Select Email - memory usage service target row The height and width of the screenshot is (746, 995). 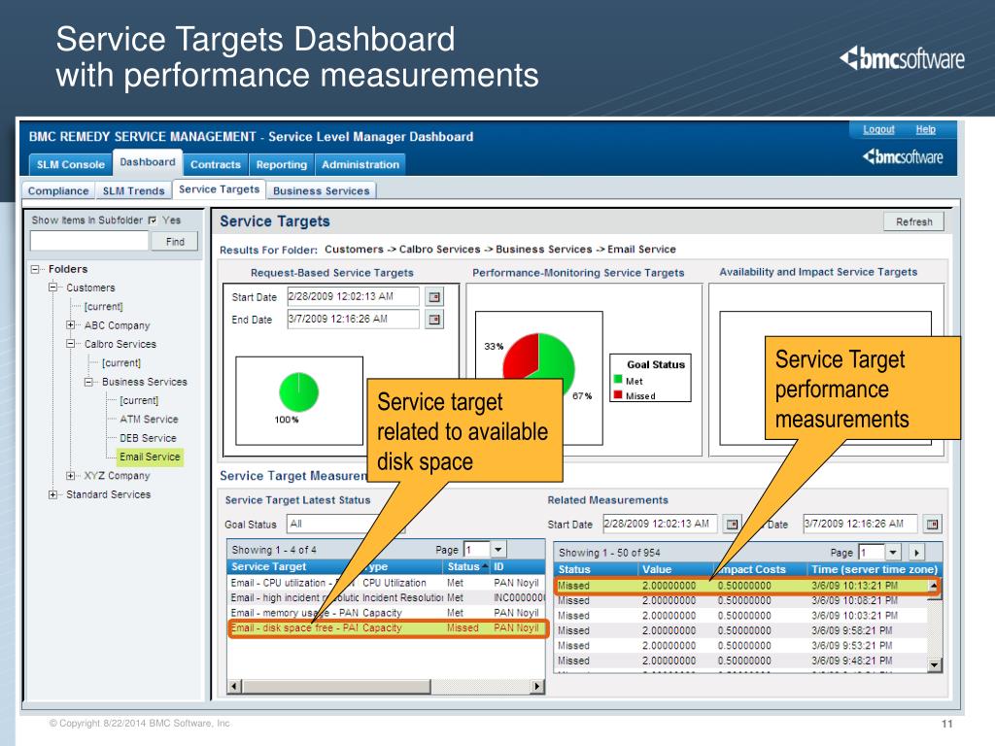coord(386,613)
